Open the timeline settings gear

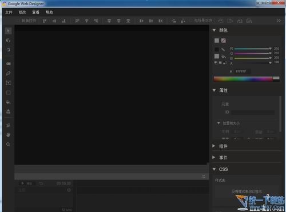point(69,190)
